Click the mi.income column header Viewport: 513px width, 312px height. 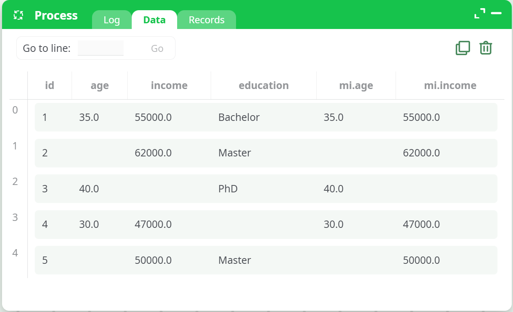coord(450,85)
